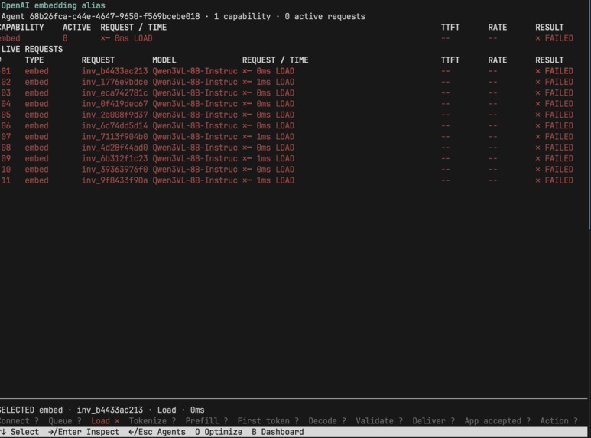Click 0ms LOAD time in row 06

pyautogui.click(x=275, y=125)
